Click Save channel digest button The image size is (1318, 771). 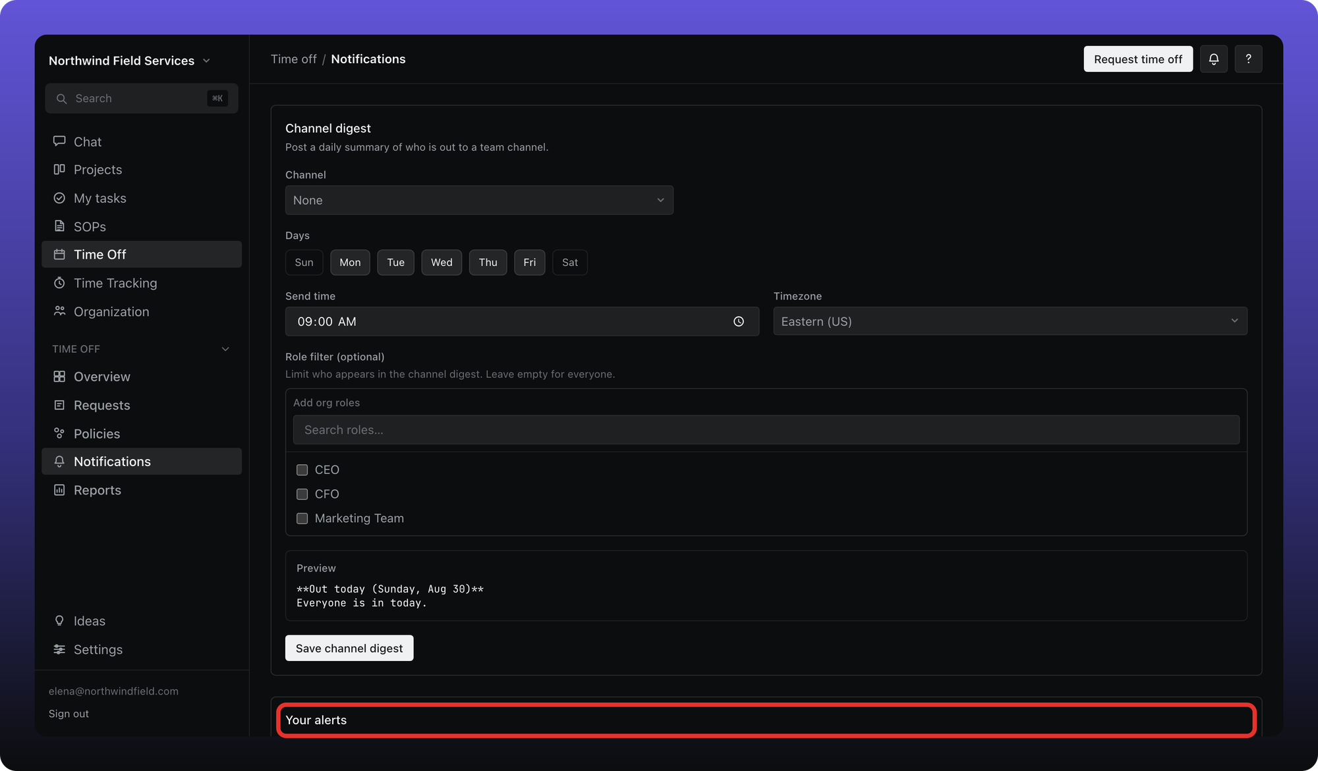click(x=349, y=648)
